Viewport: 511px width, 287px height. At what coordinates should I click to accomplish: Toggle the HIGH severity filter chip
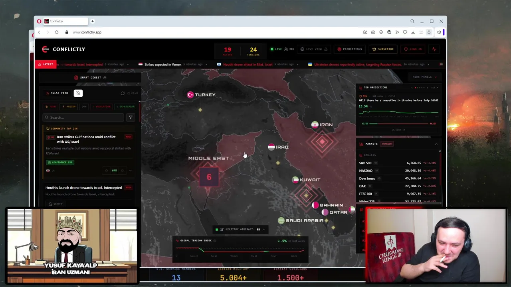tap(51, 107)
